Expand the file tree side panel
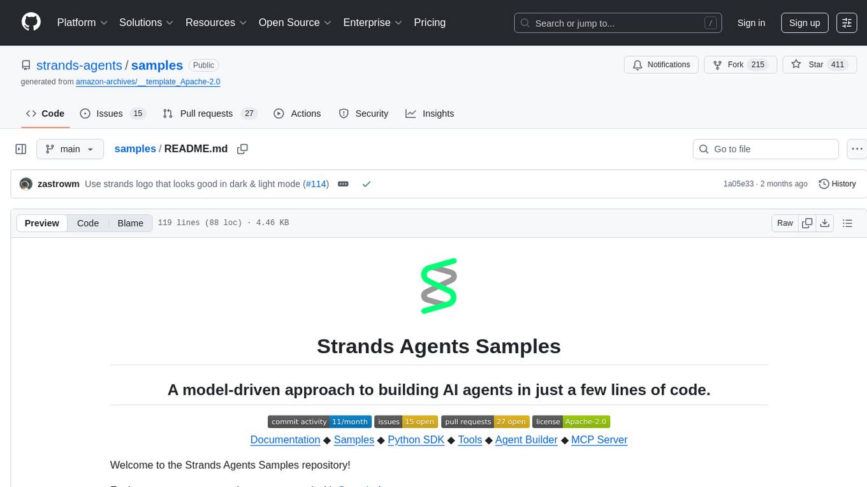 (21, 149)
